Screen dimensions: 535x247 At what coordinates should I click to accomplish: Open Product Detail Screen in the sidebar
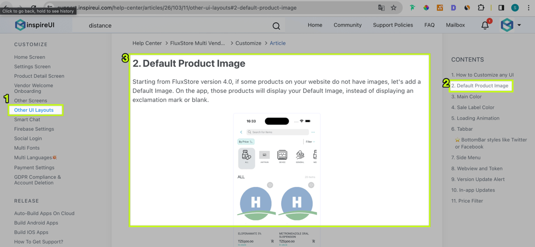pyautogui.click(x=39, y=76)
